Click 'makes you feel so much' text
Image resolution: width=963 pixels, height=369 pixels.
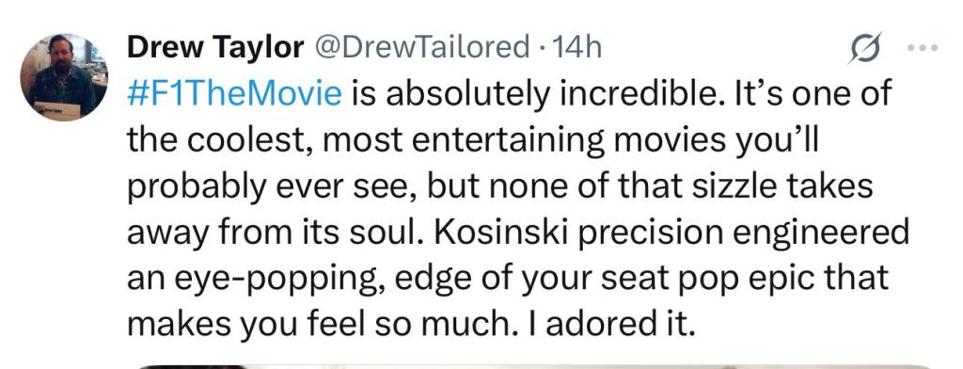tap(314, 326)
